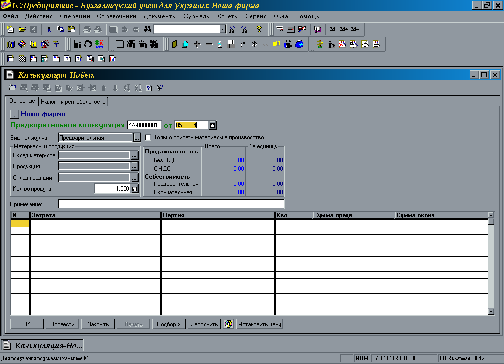This screenshot has width=504, height=364.
Task: Click the plus icon in the second toolbar
Action: (x=197, y=44)
